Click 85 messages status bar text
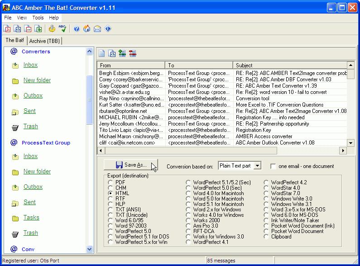The image size is (360, 266). click(x=221, y=261)
